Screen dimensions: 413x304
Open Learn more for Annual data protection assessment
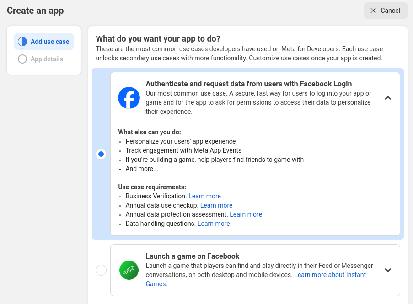pyautogui.click(x=246, y=214)
